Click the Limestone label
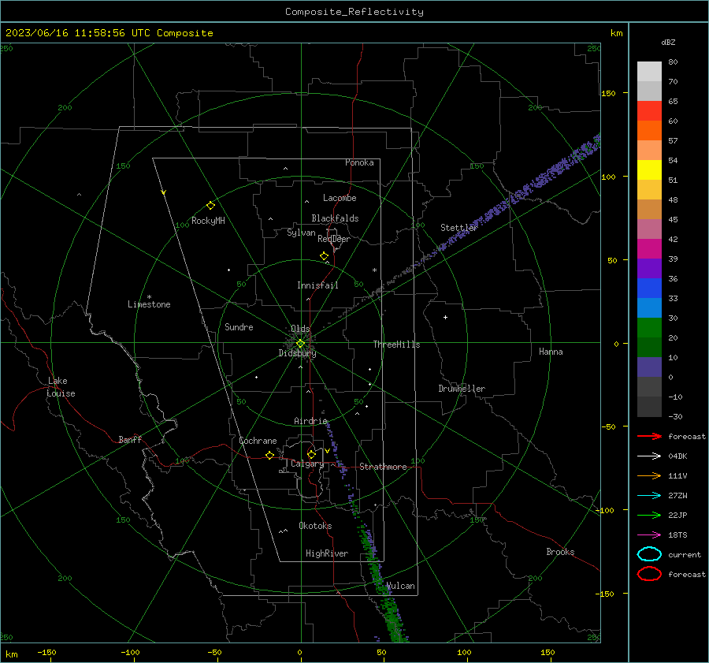This screenshot has height=663, width=709. (x=149, y=304)
